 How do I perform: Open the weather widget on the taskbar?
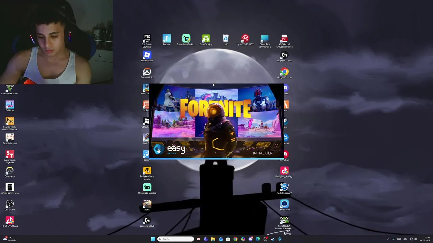click(9, 239)
